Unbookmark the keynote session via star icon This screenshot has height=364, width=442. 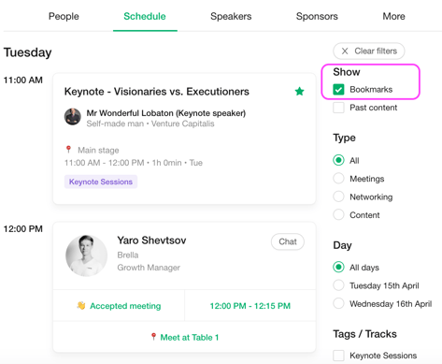tap(299, 92)
